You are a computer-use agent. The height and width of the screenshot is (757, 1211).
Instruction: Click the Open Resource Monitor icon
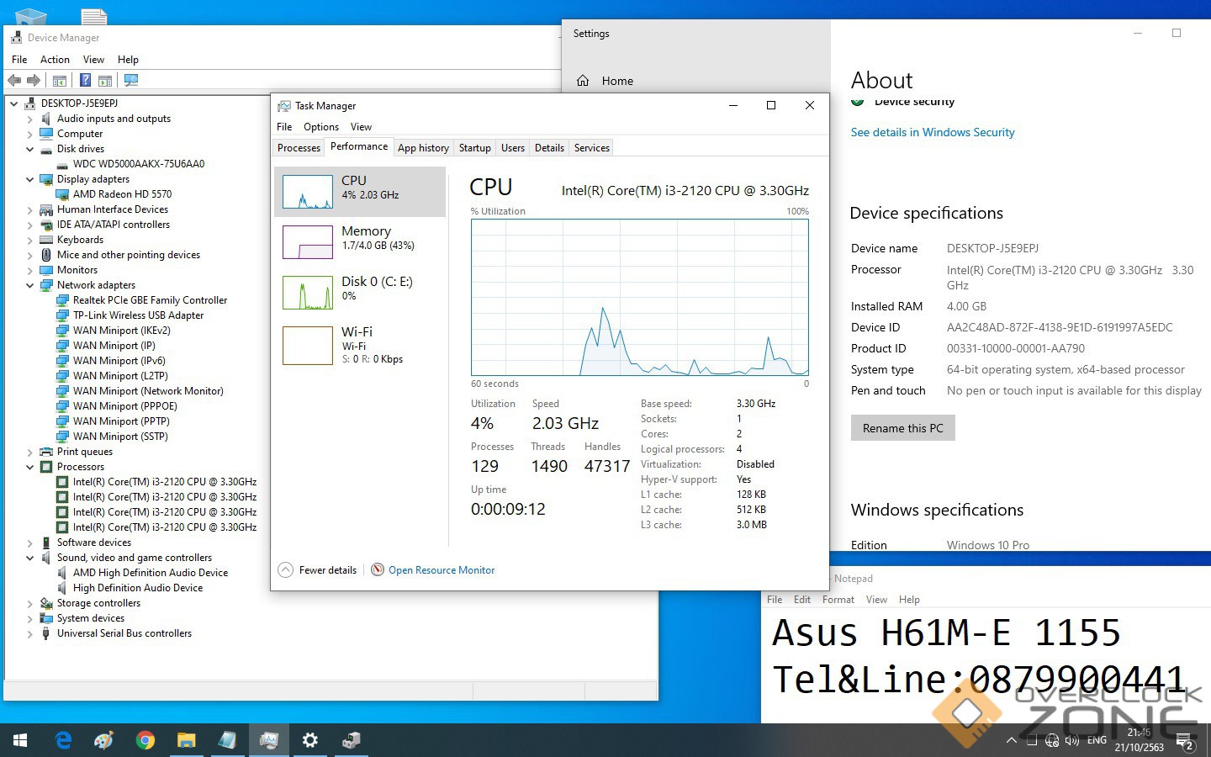[378, 569]
